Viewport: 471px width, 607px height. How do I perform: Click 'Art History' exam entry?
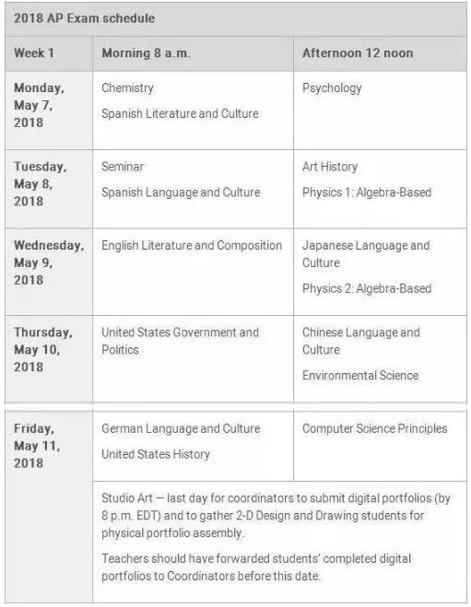[330, 167]
